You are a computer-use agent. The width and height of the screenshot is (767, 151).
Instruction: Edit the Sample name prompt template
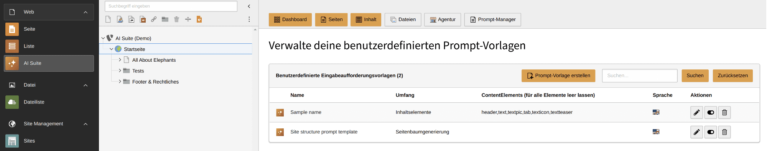click(x=696, y=112)
